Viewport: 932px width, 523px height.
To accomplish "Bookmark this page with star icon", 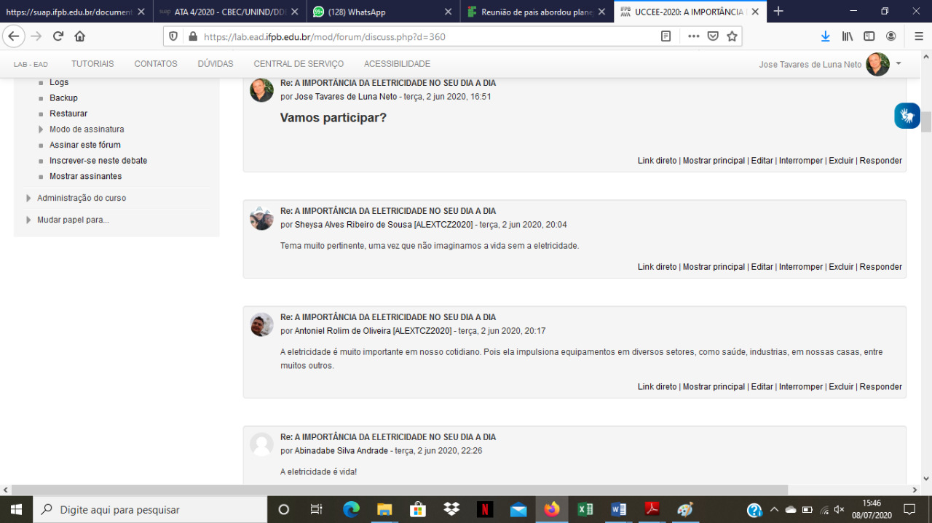I will (732, 36).
